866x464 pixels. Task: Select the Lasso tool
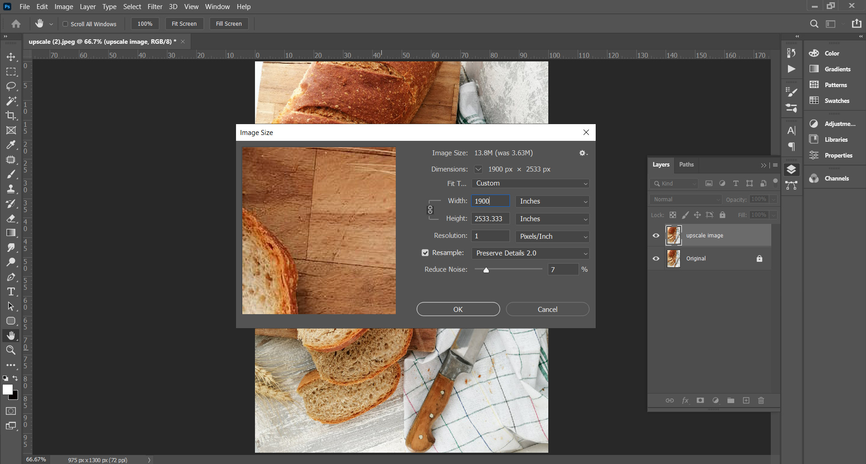11,86
